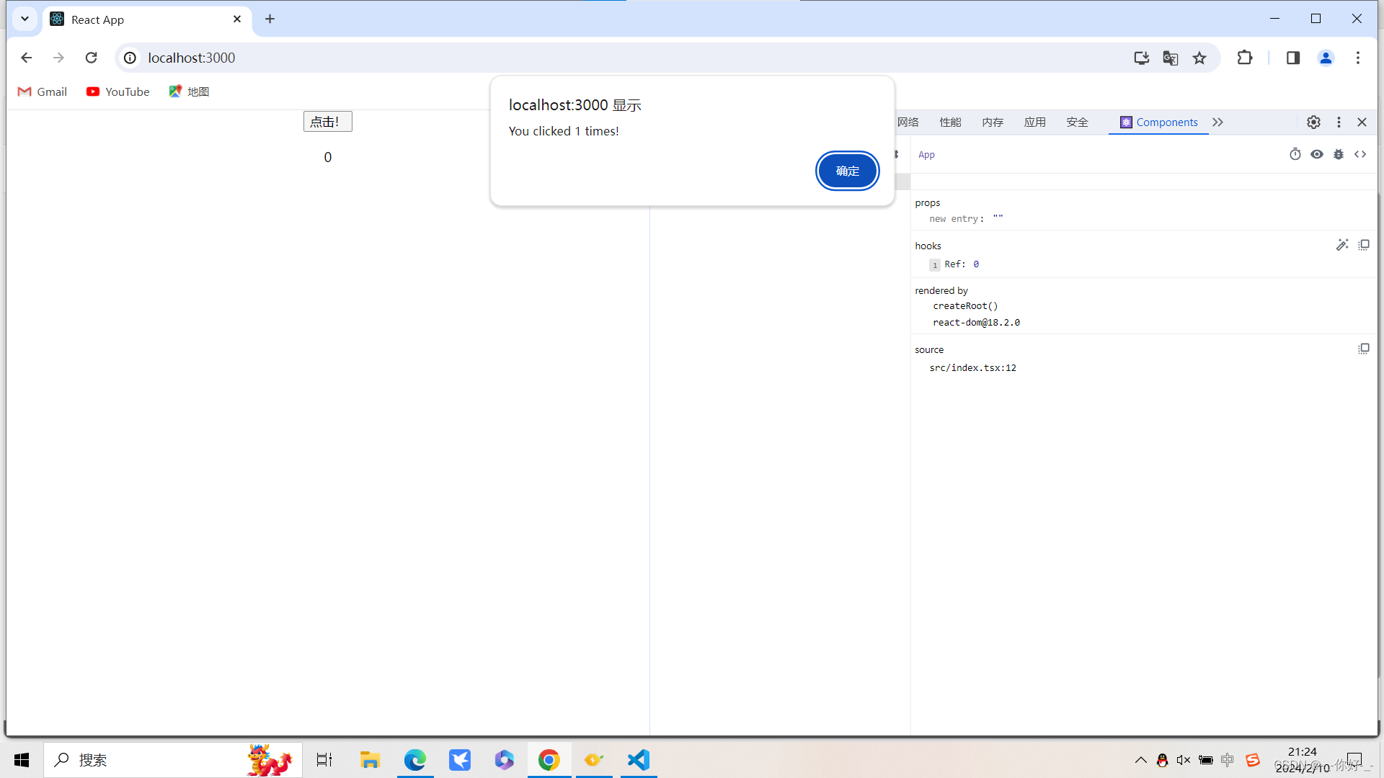Open the Performance tab in DevTools
This screenshot has height=778, width=1384.
click(949, 122)
